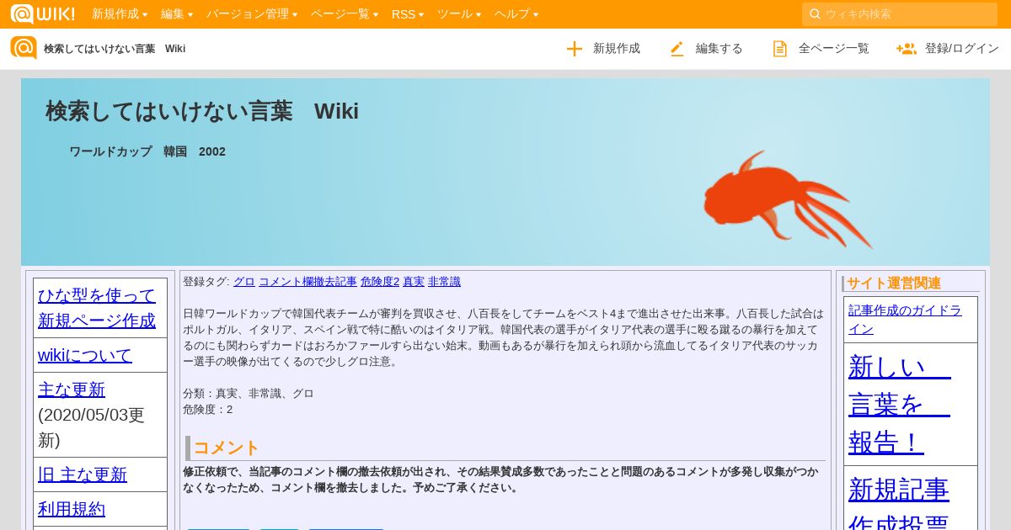The width and height of the screenshot is (1011, 530).
Task: Open the 利用規約 sidebar link
Action: (x=72, y=509)
